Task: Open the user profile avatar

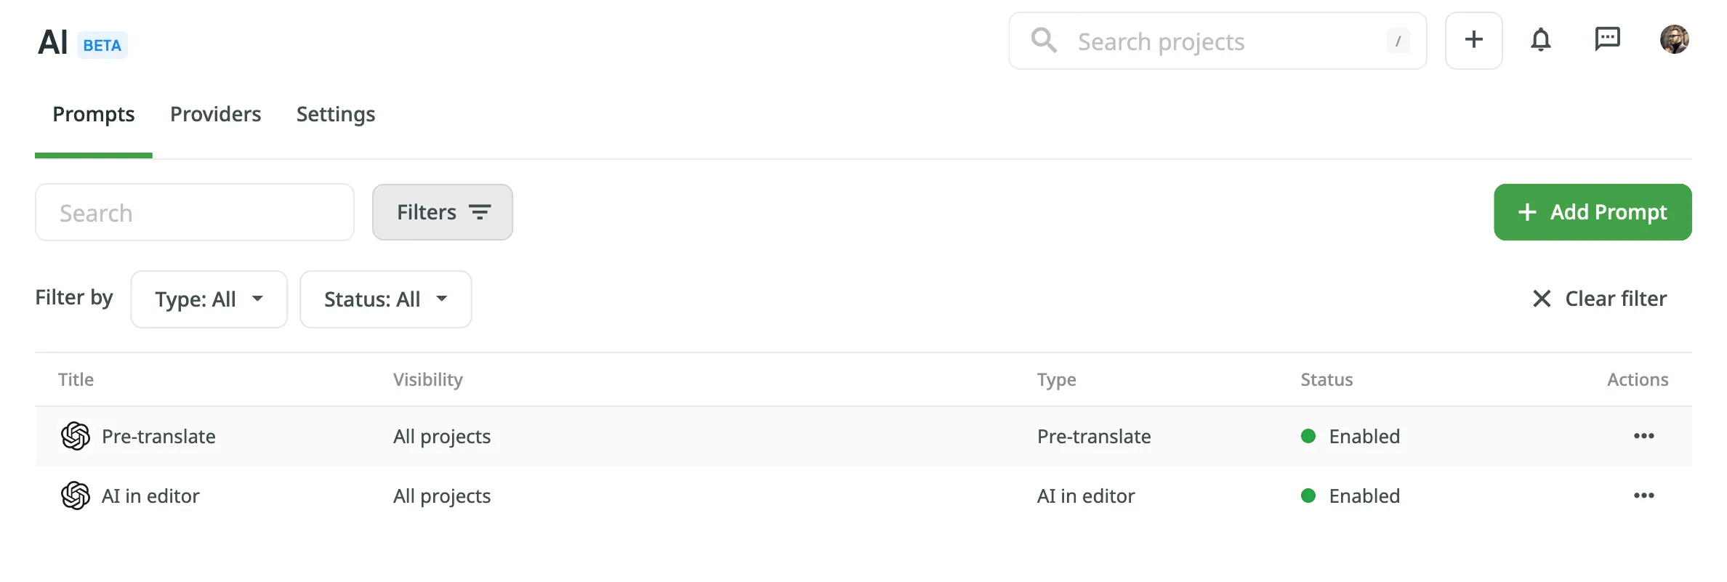Action: click(1674, 39)
